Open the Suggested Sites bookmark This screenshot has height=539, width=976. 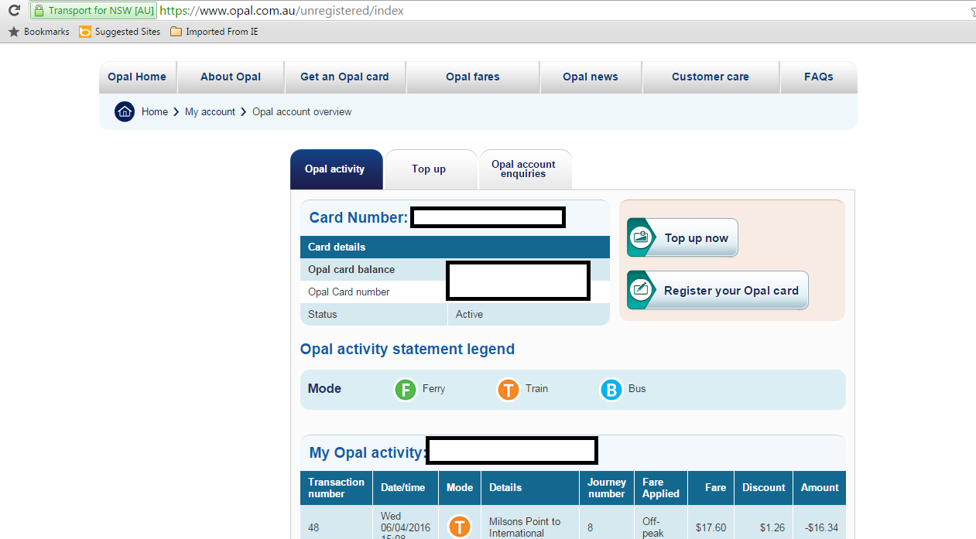(119, 32)
